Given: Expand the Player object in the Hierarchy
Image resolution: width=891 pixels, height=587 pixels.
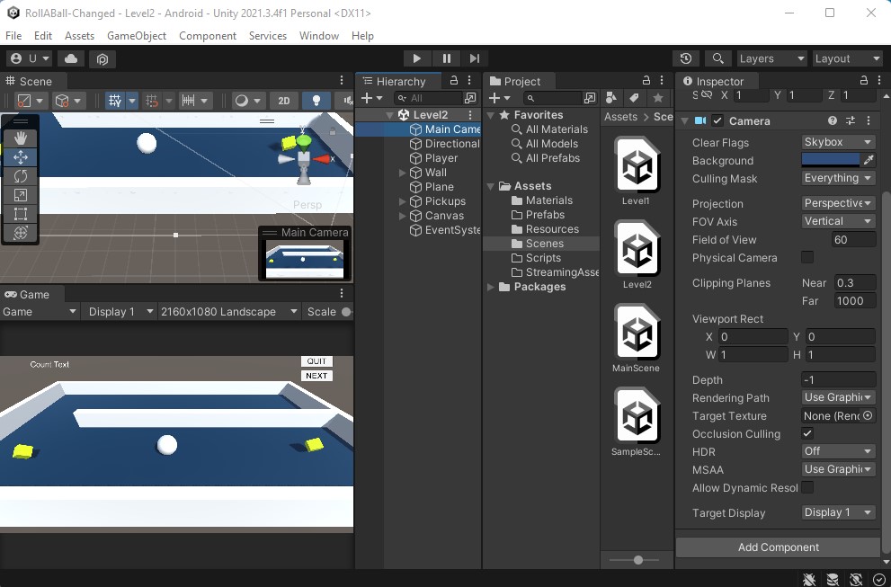Looking at the screenshot, I should tap(401, 157).
